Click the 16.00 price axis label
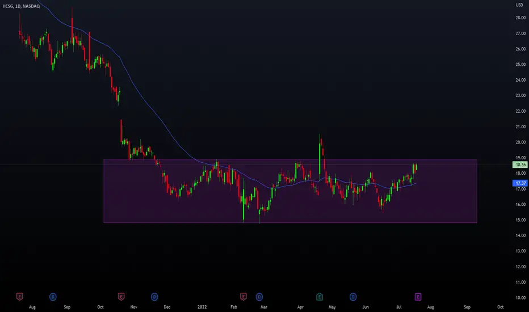This screenshot has width=529, height=312. point(520,204)
